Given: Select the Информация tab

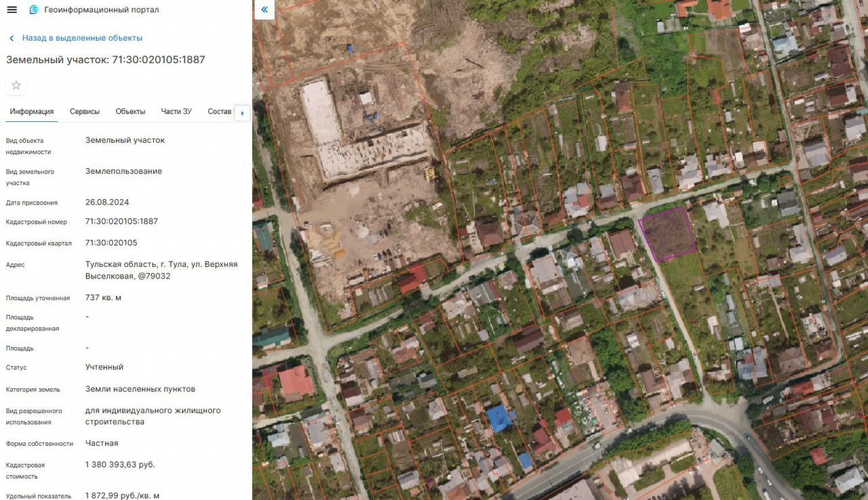Looking at the screenshot, I should click(x=32, y=112).
